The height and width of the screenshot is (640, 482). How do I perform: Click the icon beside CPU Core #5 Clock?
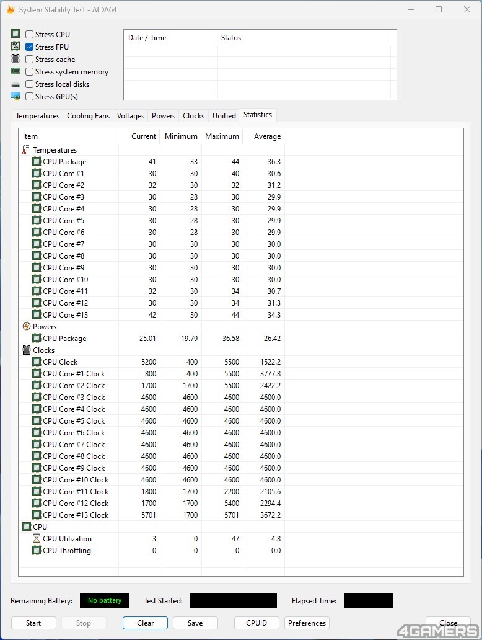pyautogui.click(x=37, y=421)
